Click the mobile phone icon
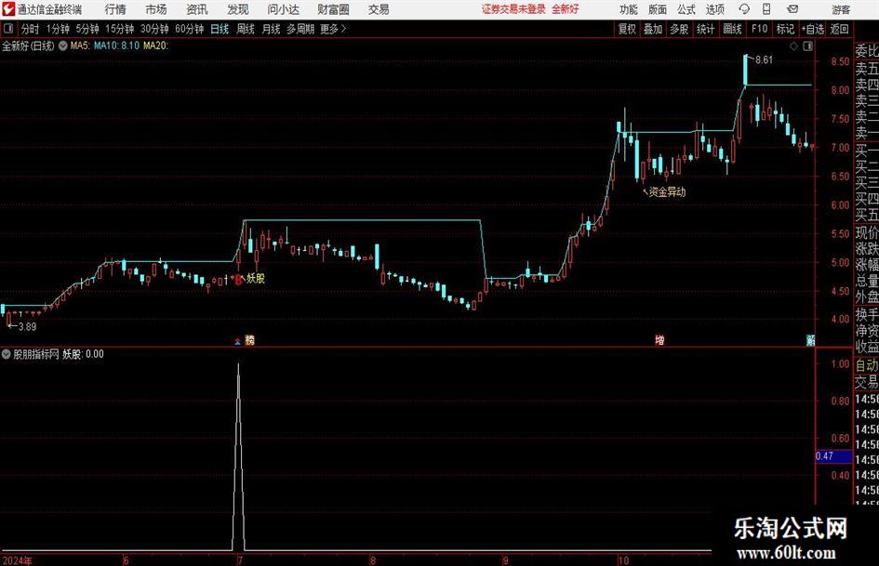This screenshot has width=879, height=566. [x=766, y=9]
